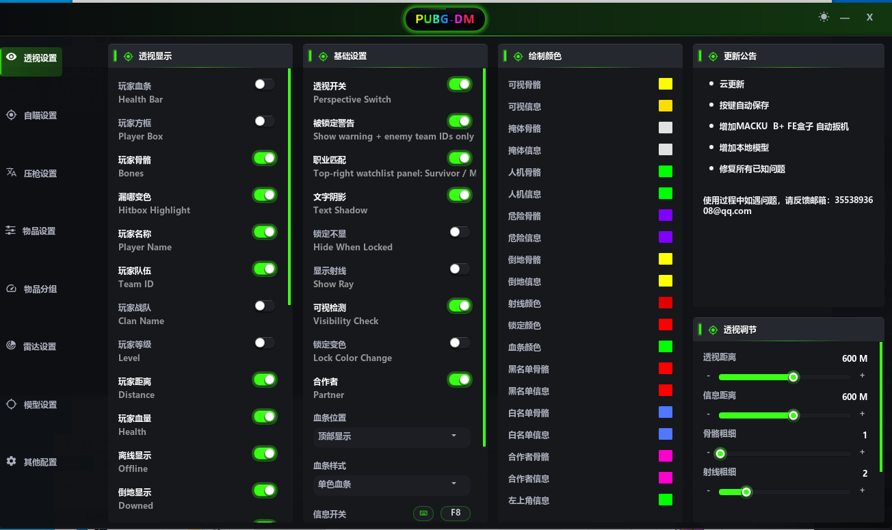Viewport: 892px width, 530px height.
Task: Toggle the 倒地显示 Downed switch
Action: (x=265, y=491)
